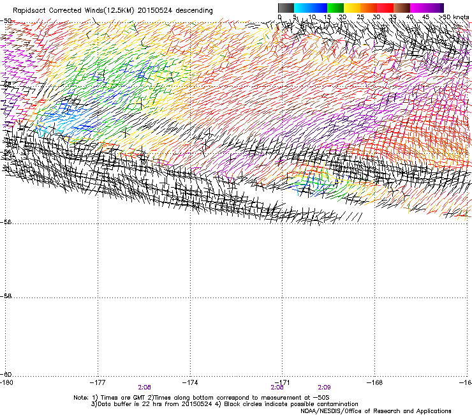Screen dimensions: 472x415
Task: Pick the brown 35-40 knots legend swatch
Action: pyautogui.click(x=402, y=8)
